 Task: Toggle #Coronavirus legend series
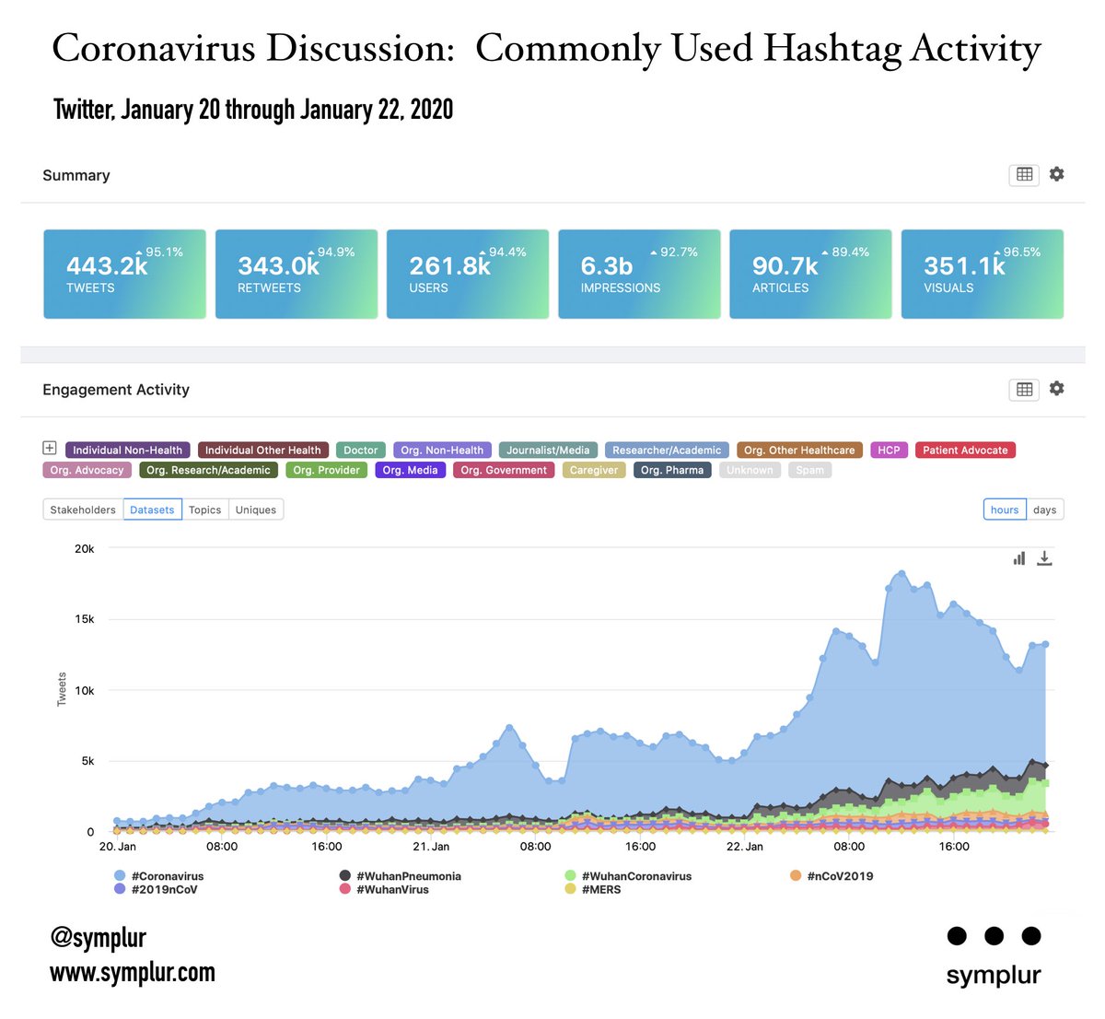(159, 876)
